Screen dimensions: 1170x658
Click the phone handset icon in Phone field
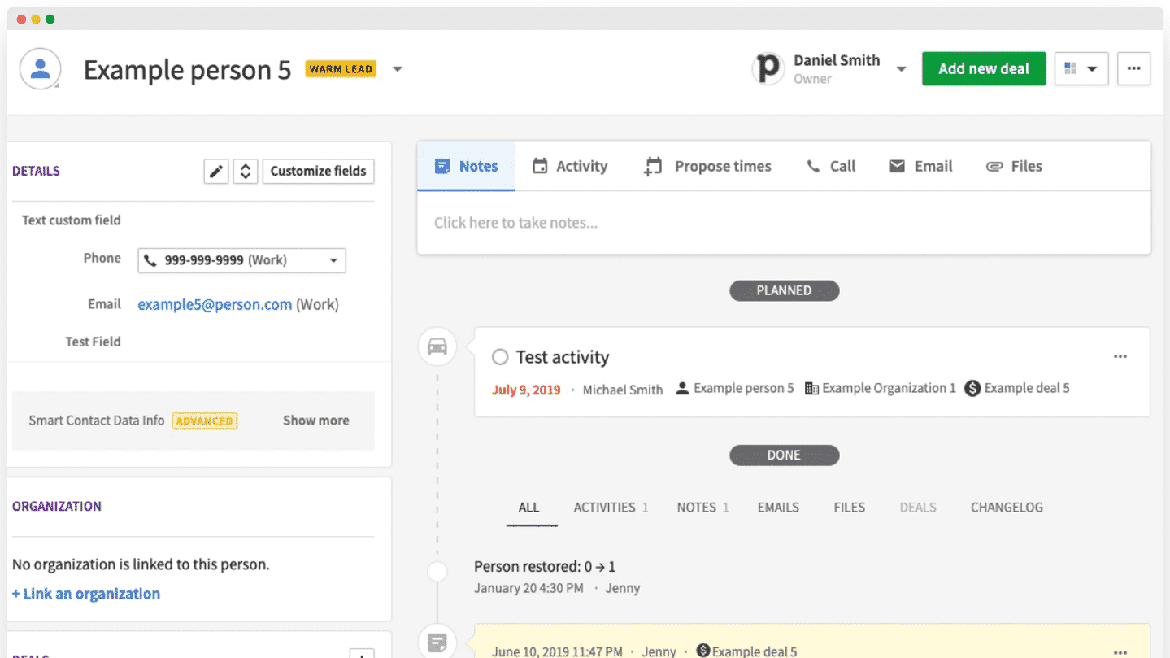point(150,260)
